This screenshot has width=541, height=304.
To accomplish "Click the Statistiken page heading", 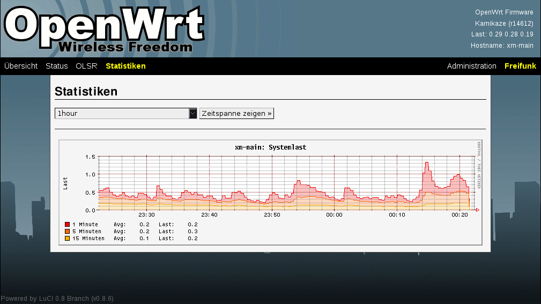I will (x=86, y=92).
